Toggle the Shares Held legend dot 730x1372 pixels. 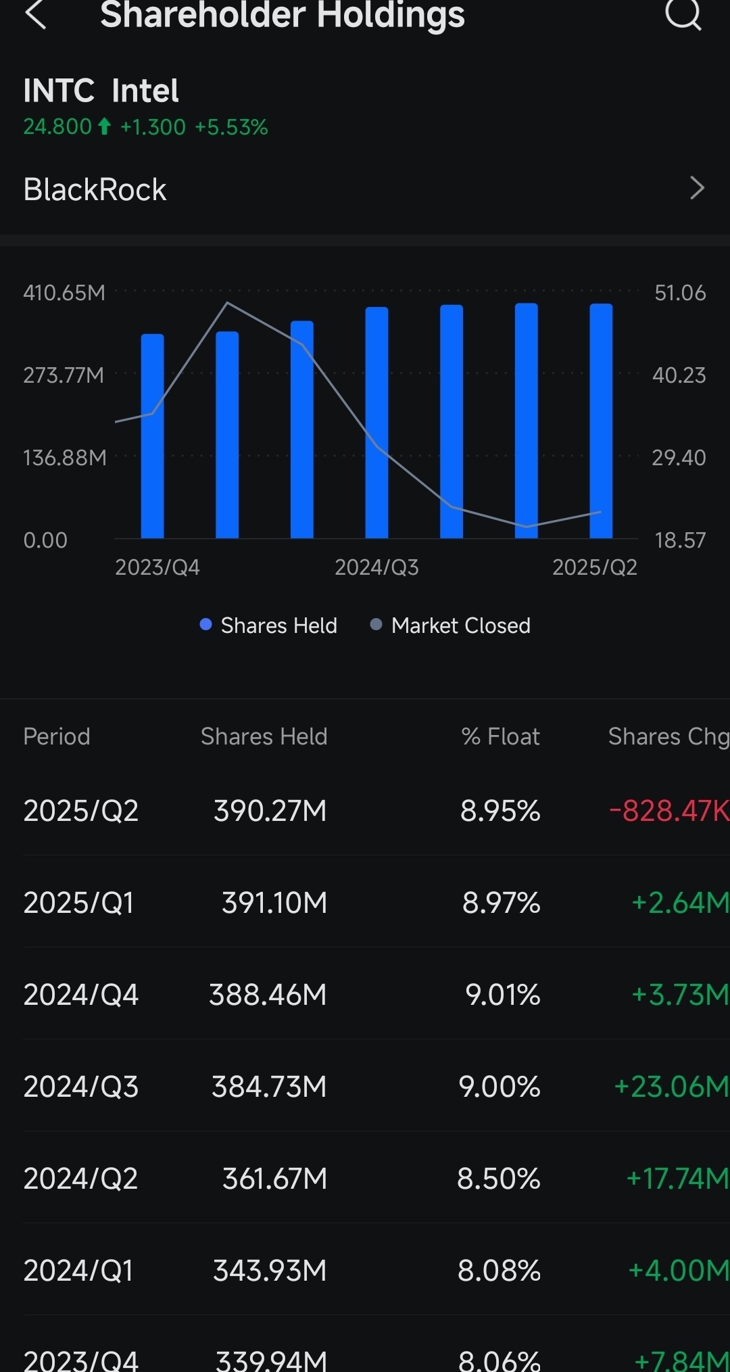(206, 625)
